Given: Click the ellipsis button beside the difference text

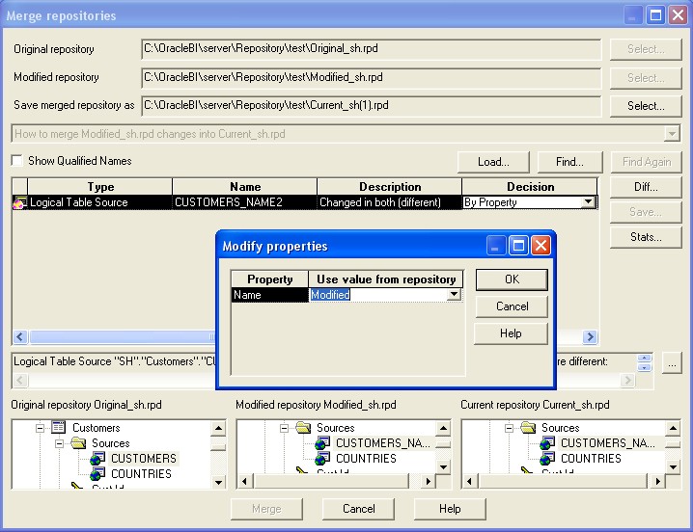Looking at the screenshot, I should point(672,364).
